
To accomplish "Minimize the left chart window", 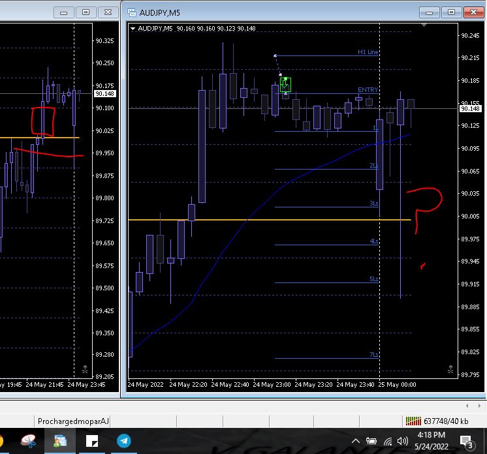I will pyautogui.click(x=63, y=12).
